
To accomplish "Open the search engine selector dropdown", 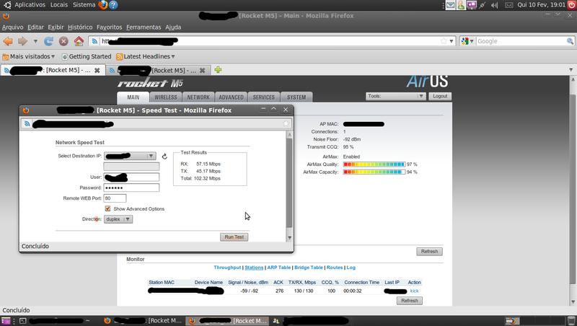I will [467, 41].
